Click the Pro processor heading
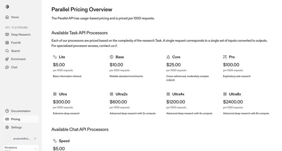The image size is (282, 151). [x=232, y=57]
